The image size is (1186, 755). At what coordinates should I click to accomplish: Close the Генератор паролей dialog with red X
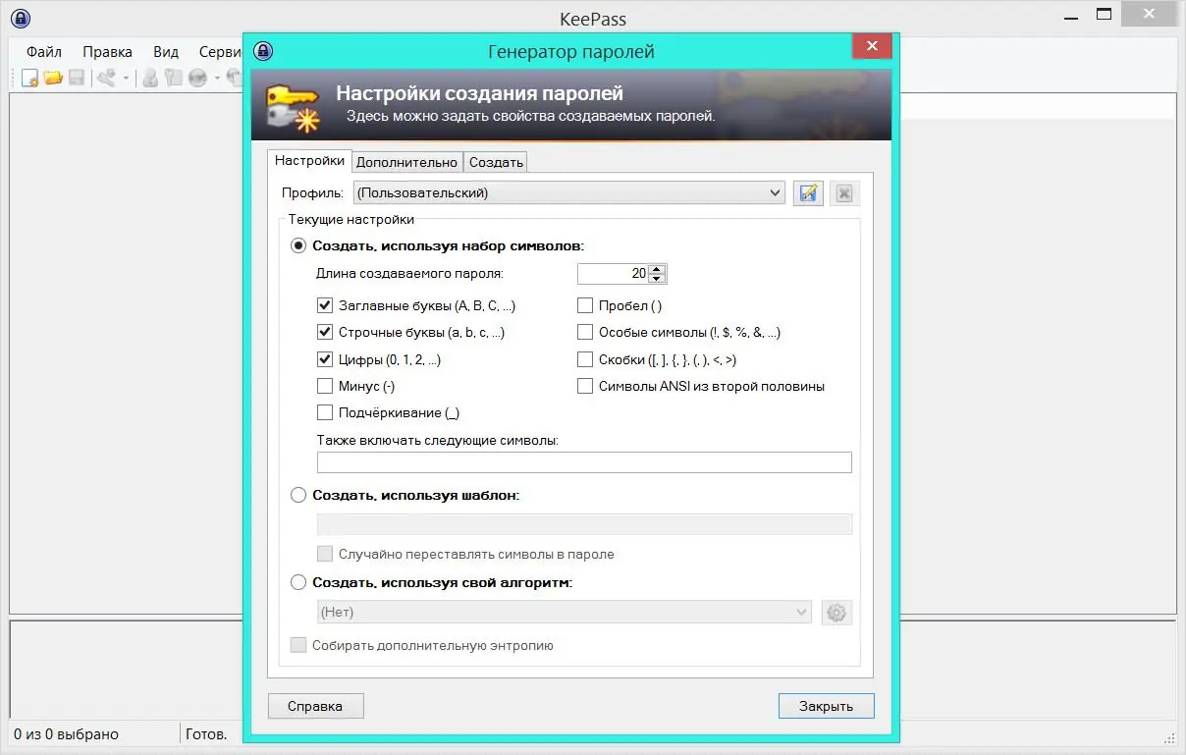pyautogui.click(x=872, y=46)
